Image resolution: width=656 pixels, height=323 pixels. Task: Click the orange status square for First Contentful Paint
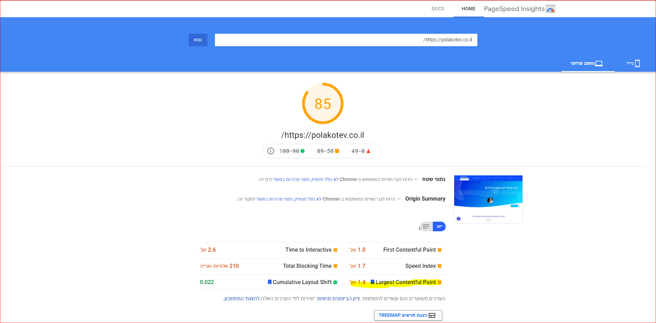(440, 250)
